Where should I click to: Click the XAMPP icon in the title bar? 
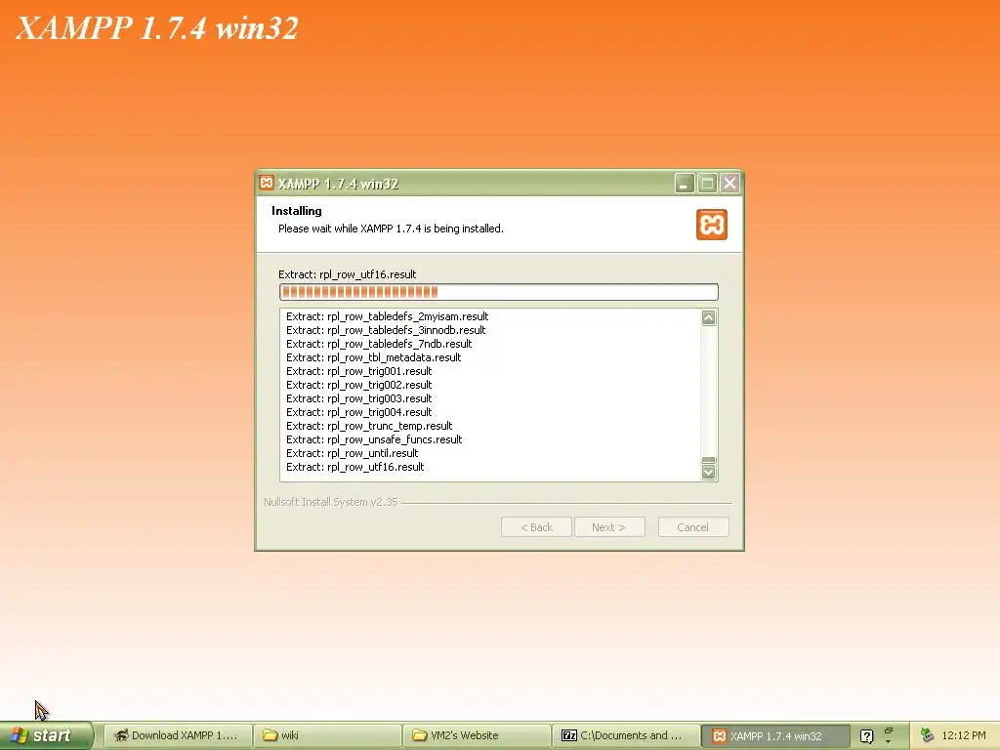click(267, 183)
